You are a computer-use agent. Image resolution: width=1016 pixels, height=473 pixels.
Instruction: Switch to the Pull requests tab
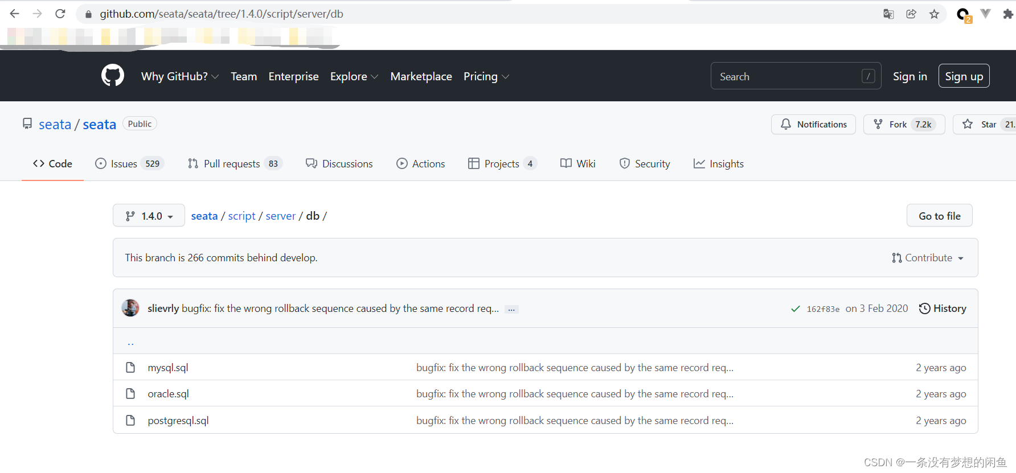[235, 163]
